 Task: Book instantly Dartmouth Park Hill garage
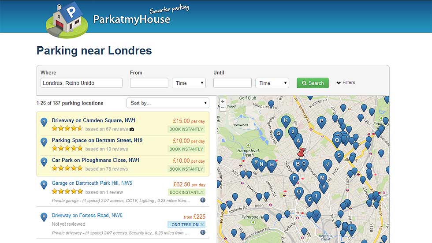pyautogui.click(x=186, y=192)
